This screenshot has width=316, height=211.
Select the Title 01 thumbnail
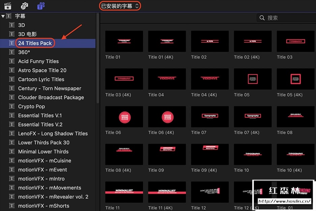124,41
